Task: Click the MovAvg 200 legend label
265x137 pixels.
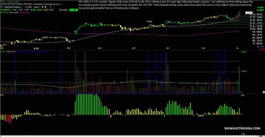Action: (x=24, y=12)
